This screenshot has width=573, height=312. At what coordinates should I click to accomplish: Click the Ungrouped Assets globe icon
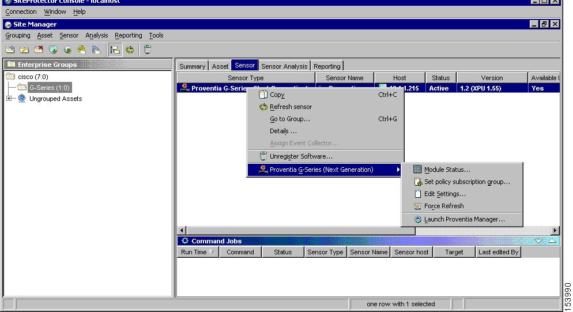[22, 99]
